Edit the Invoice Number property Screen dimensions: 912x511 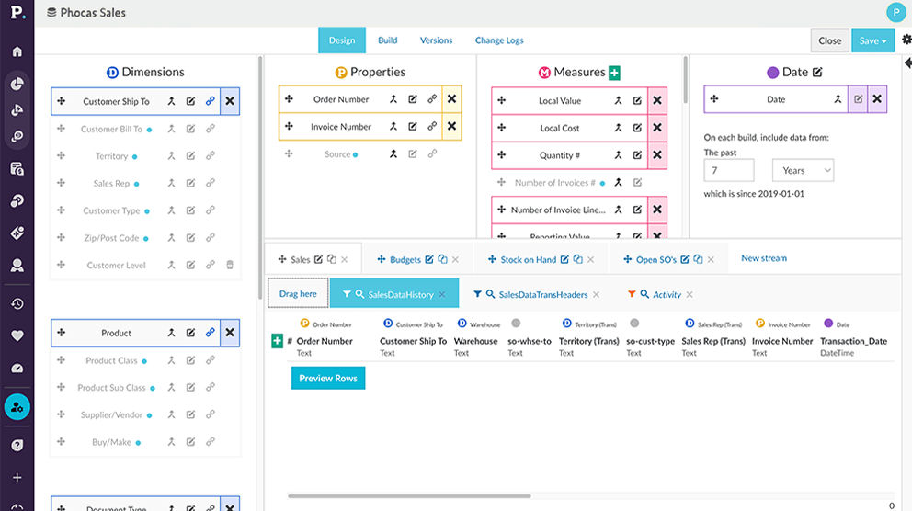coord(413,126)
